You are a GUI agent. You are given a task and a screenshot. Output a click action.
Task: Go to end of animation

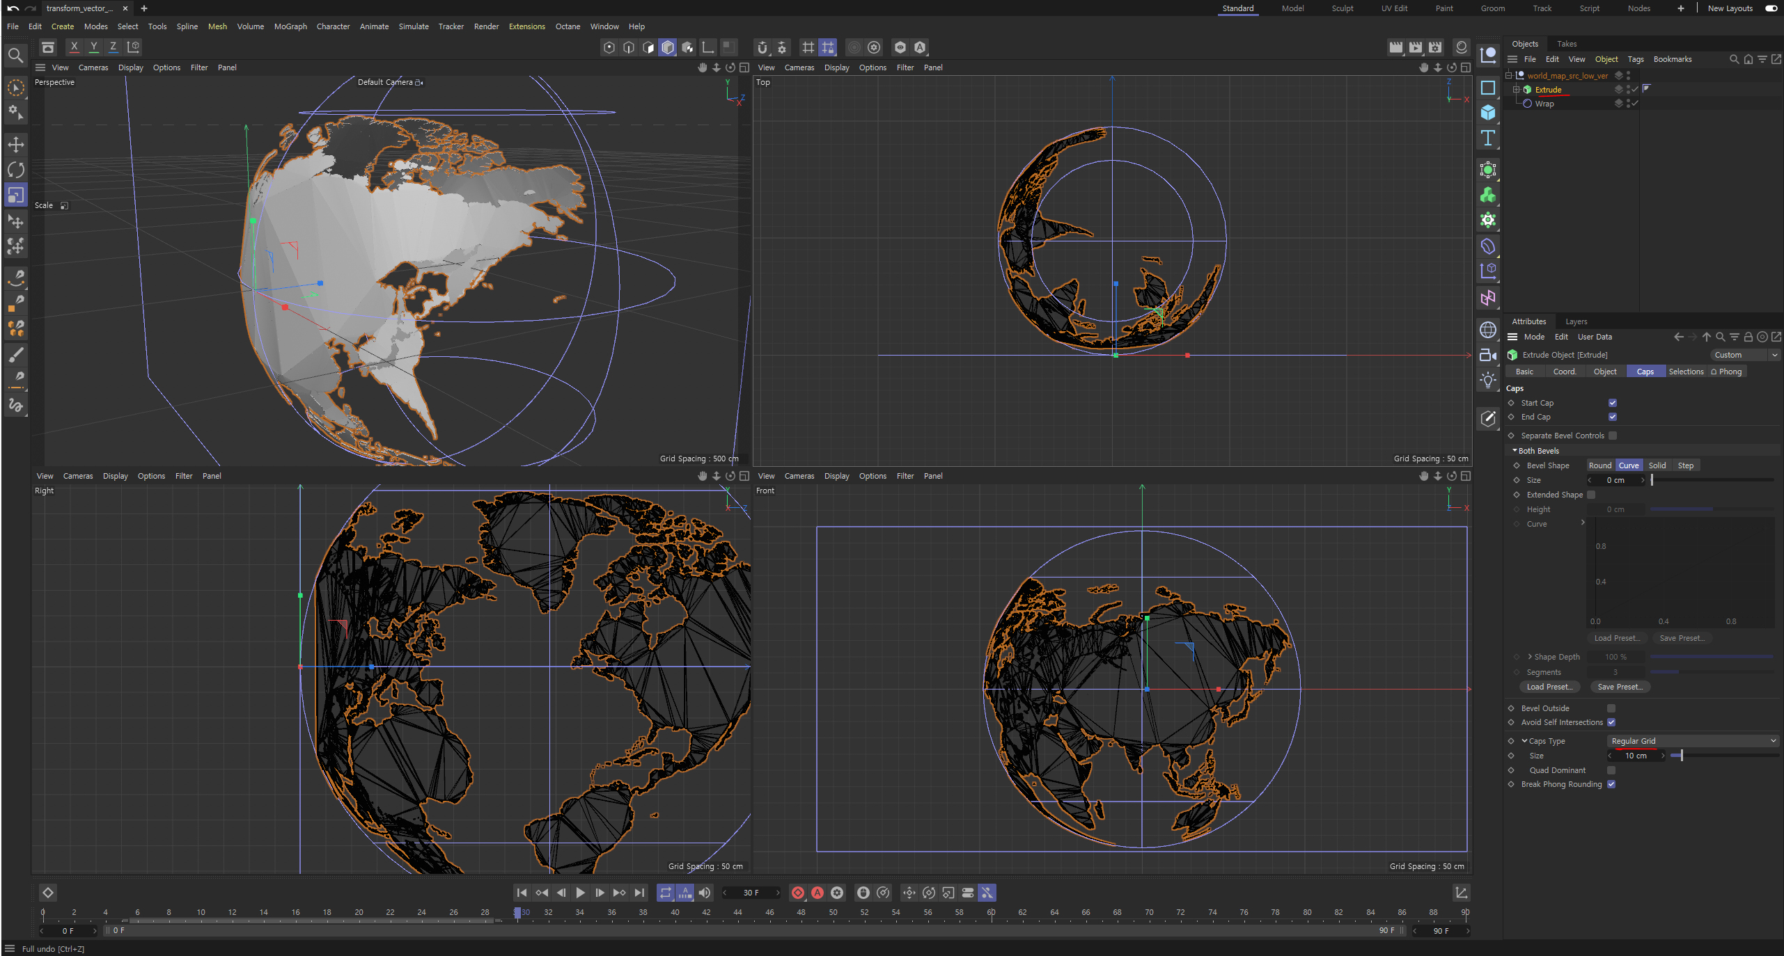point(639,893)
